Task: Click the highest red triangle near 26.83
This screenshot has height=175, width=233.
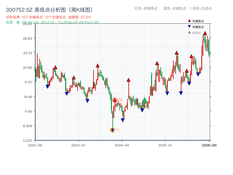Action: click(x=205, y=33)
